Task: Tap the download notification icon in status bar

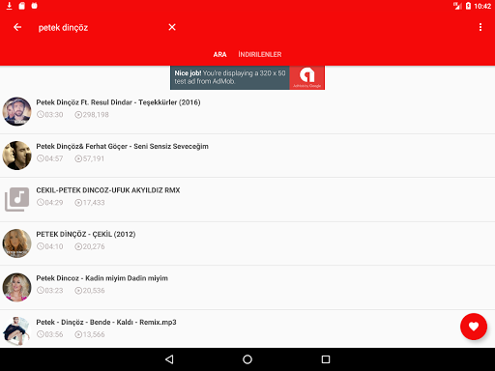Action: coord(9,6)
